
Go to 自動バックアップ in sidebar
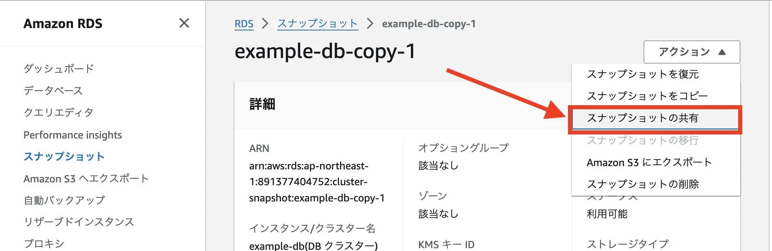click(64, 200)
